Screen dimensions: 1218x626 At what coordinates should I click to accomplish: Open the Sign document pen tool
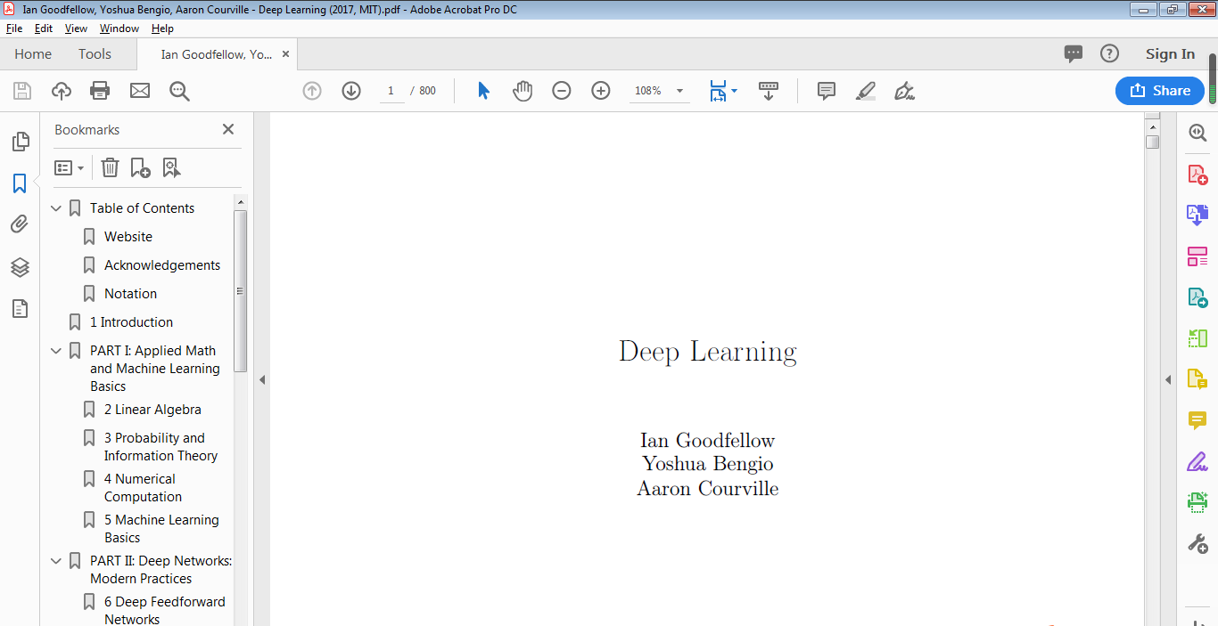[x=905, y=91]
